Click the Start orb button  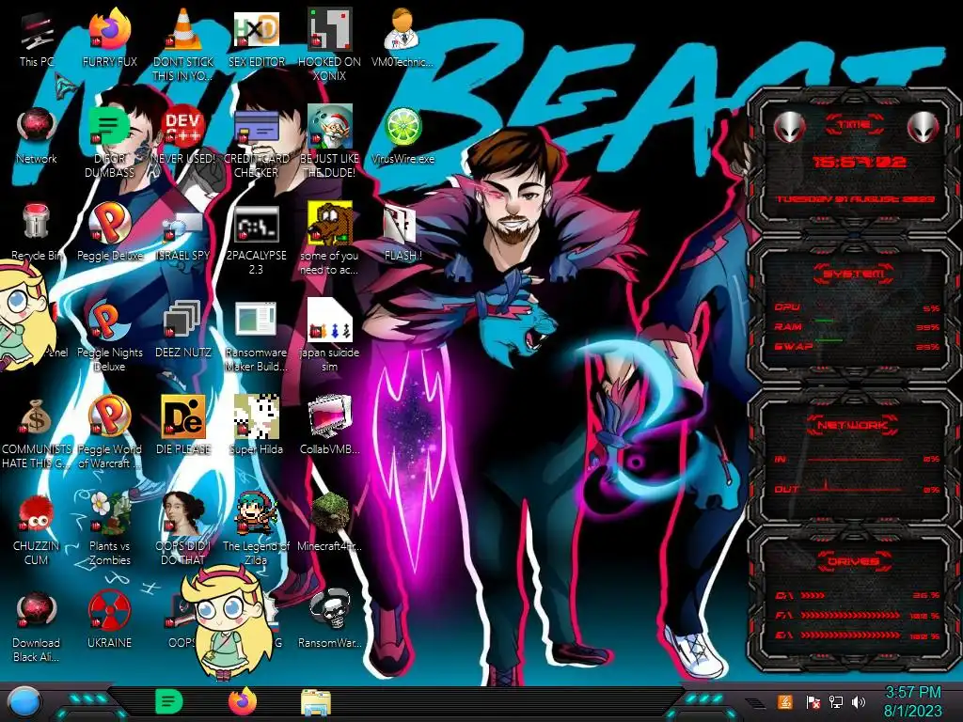(x=24, y=702)
